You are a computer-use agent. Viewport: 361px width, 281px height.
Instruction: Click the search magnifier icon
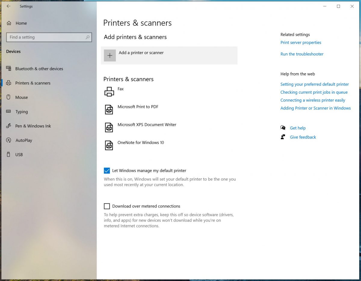coord(88,37)
